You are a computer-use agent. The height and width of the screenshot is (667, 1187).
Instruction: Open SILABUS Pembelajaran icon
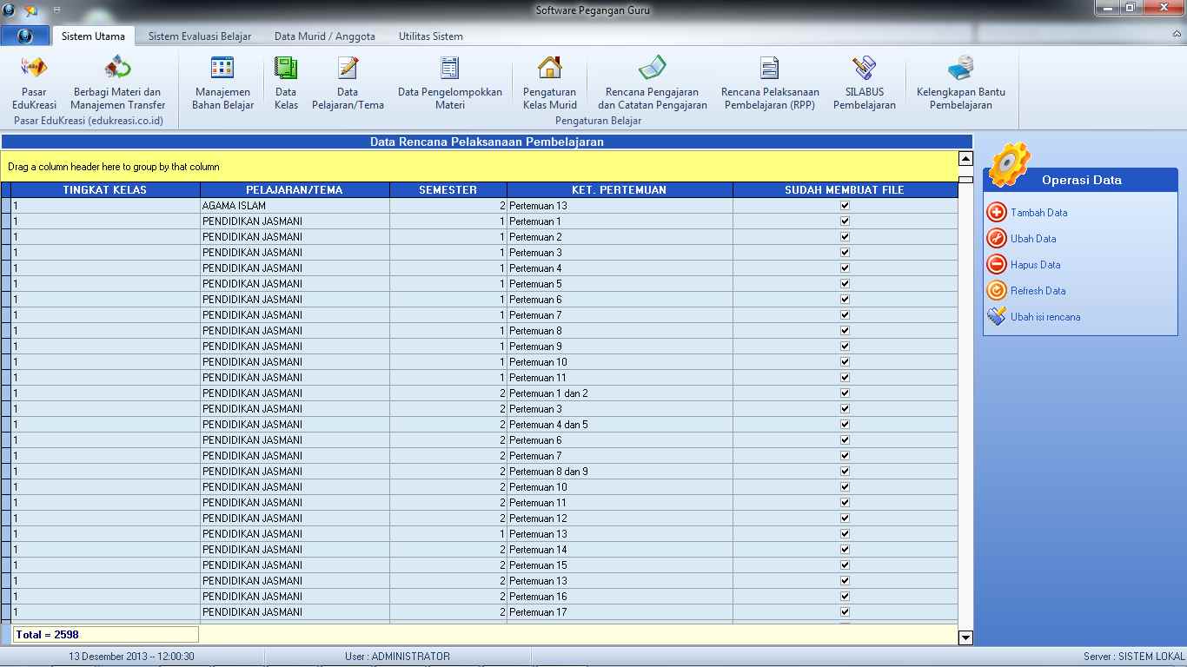(865, 67)
